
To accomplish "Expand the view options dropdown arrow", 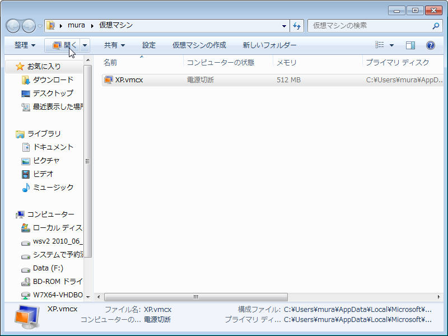I will click(391, 45).
